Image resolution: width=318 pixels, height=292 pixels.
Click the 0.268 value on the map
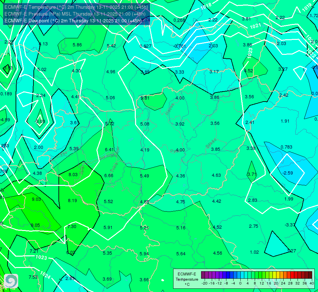point(180,20)
